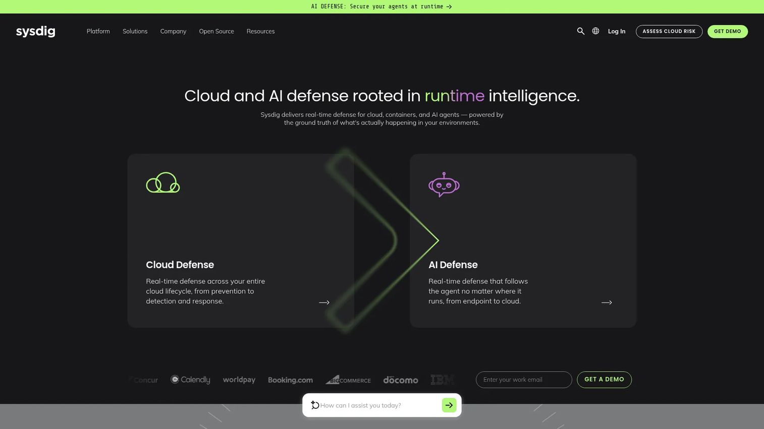Open the Open Source menu
The height and width of the screenshot is (429, 764).
coord(216,31)
